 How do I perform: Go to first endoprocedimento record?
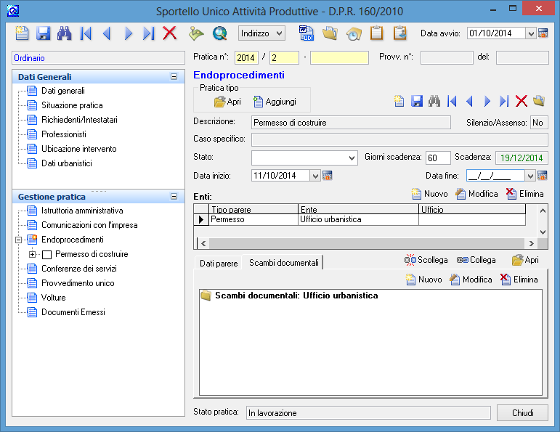[x=452, y=101]
